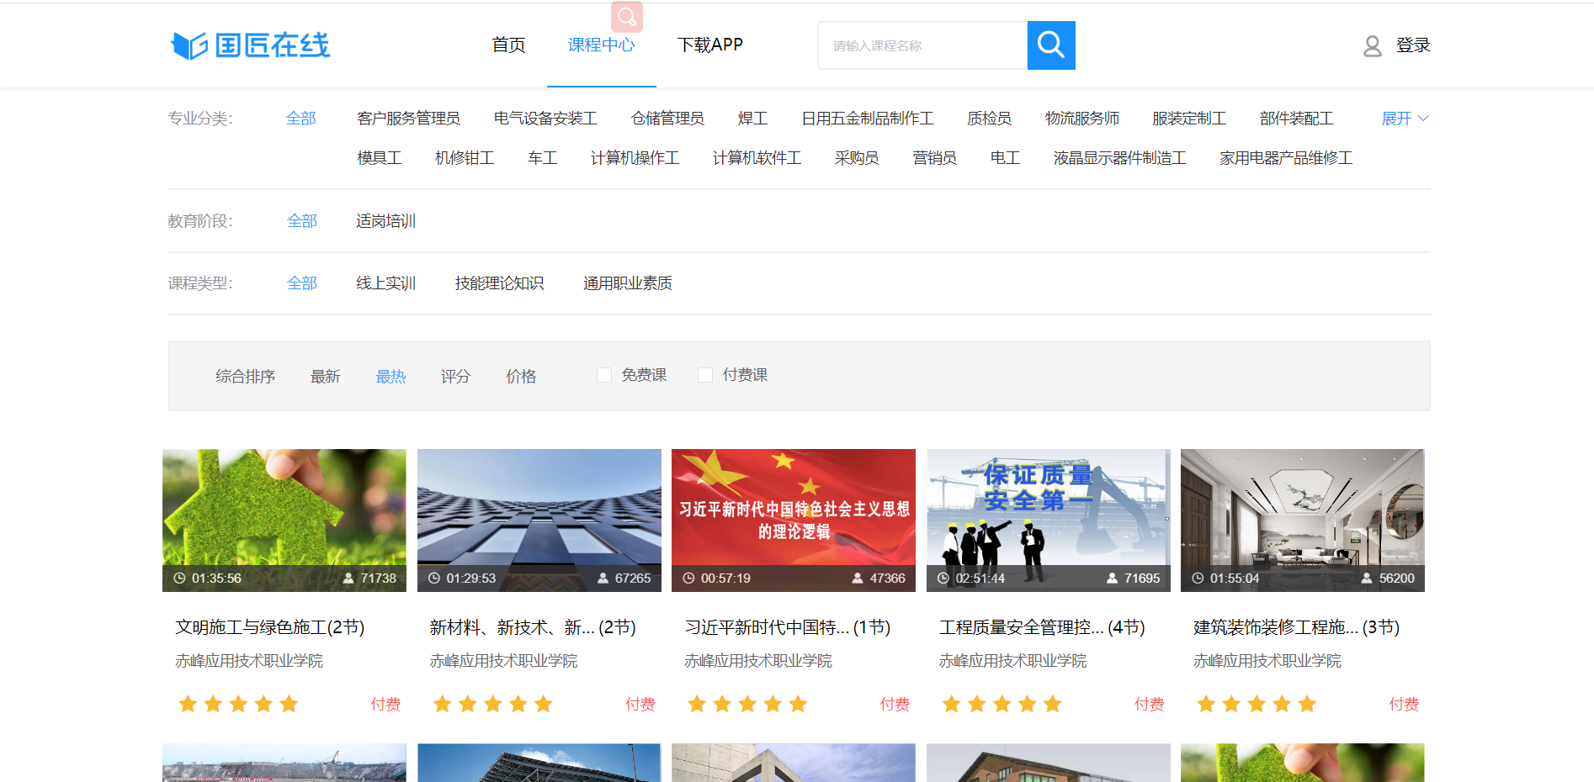Screen dimensions: 1594x782
Task: Open the 课程中心 nav tab
Action: tap(601, 45)
